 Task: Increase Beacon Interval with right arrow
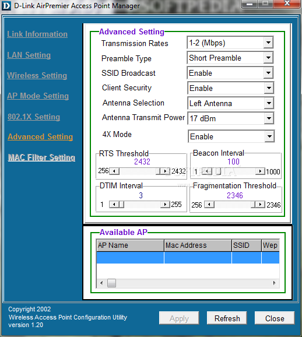[x=260, y=171]
